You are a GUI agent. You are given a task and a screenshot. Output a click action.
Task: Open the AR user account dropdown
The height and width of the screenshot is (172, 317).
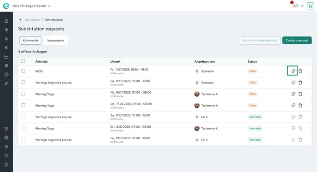point(298,6)
